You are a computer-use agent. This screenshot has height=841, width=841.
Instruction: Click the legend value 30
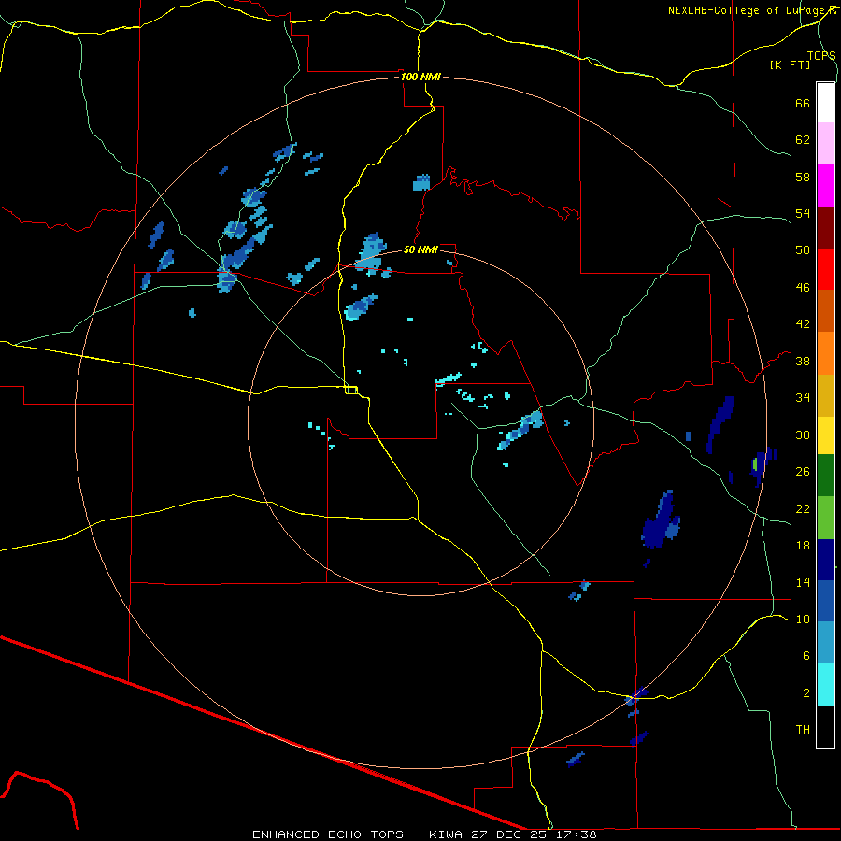[x=803, y=435]
